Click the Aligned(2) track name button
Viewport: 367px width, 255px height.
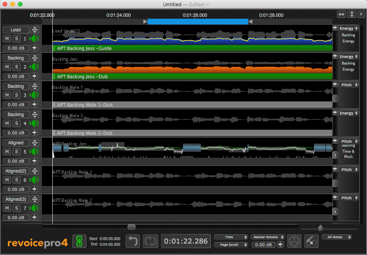tap(16, 171)
